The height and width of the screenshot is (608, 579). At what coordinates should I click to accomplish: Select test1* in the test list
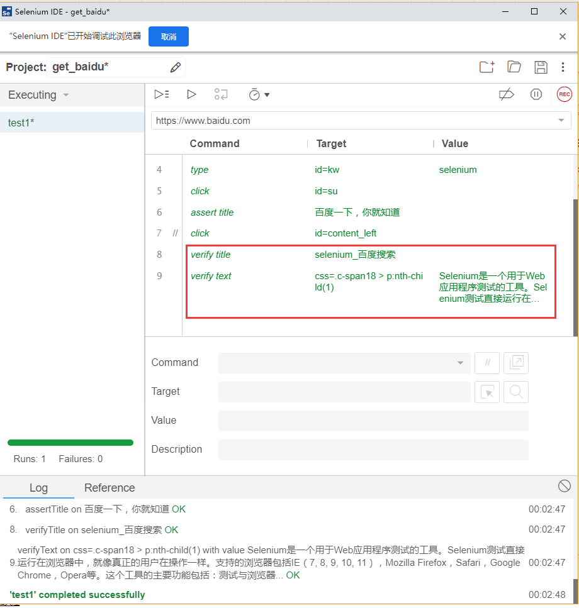pos(72,123)
